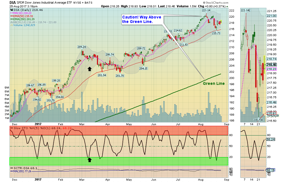This screenshot has height=182, width=281.
Task: Click the 193.79 price label
Action: [x=51, y=100]
